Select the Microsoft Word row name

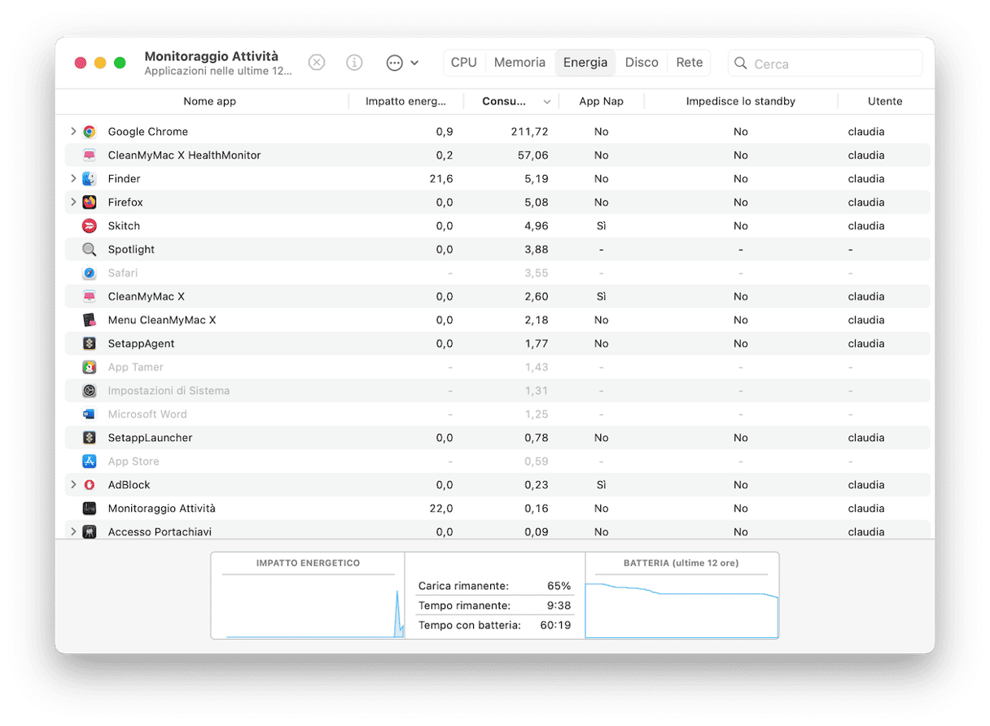(147, 414)
